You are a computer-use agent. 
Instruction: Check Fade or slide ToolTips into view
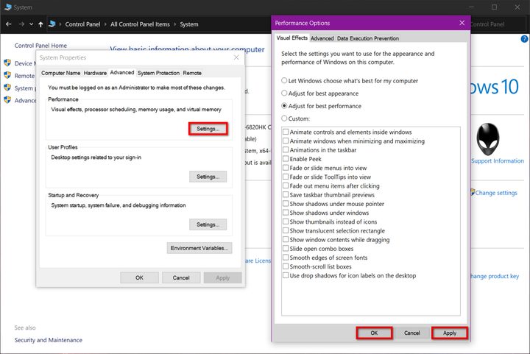coord(286,177)
